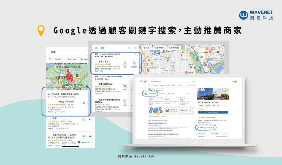Image resolution: width=282 pixels, height=165 pixels.
Task: Click the CHECK AVAILABILITY button
Action: click(x=213, y=112)
